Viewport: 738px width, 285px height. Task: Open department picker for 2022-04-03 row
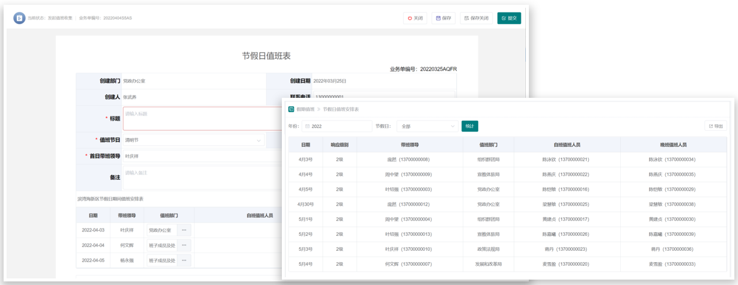(x=184, y=230)
